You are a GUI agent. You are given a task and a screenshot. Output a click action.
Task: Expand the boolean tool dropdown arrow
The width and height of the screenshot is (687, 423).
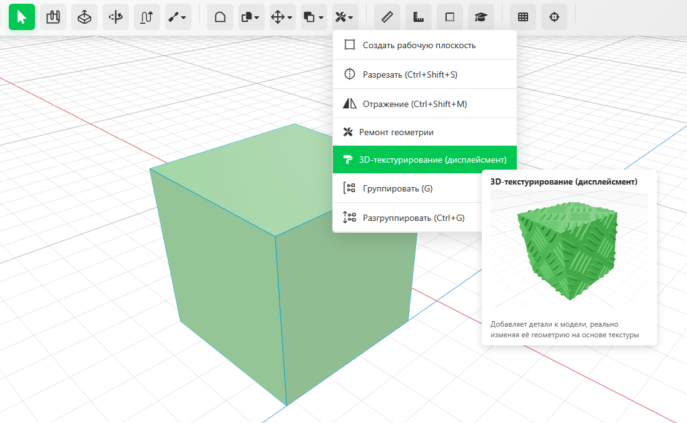321,18
